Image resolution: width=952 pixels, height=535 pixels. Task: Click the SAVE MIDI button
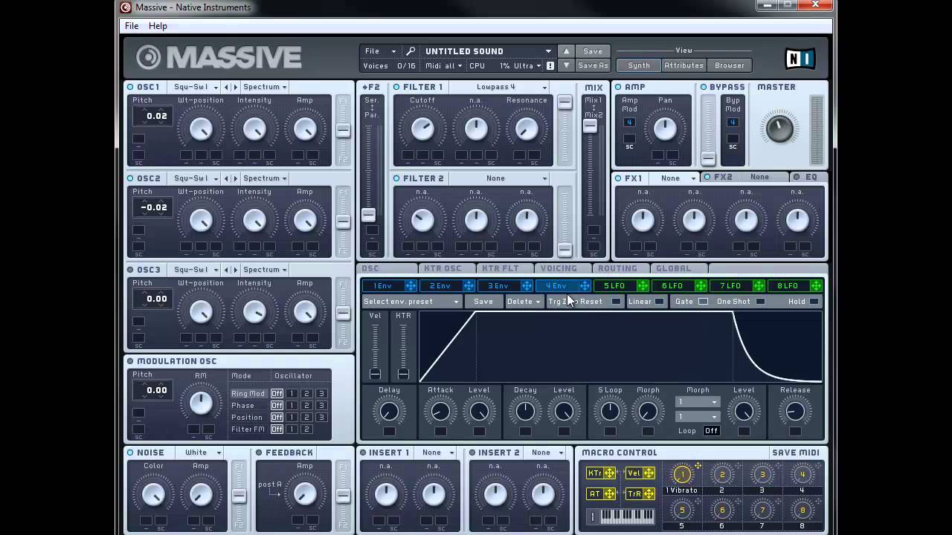tap(796, 453)
